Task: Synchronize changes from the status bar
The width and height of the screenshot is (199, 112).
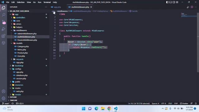Action: coord(12,104)
